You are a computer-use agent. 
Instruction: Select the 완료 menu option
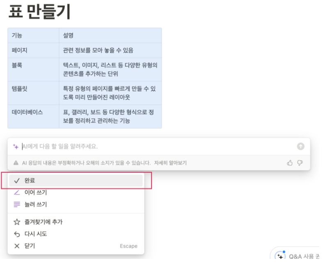76,181
